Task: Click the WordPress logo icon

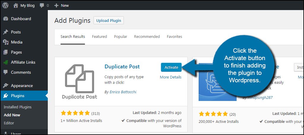Action: pyautogui.click(x=5, y=5)
